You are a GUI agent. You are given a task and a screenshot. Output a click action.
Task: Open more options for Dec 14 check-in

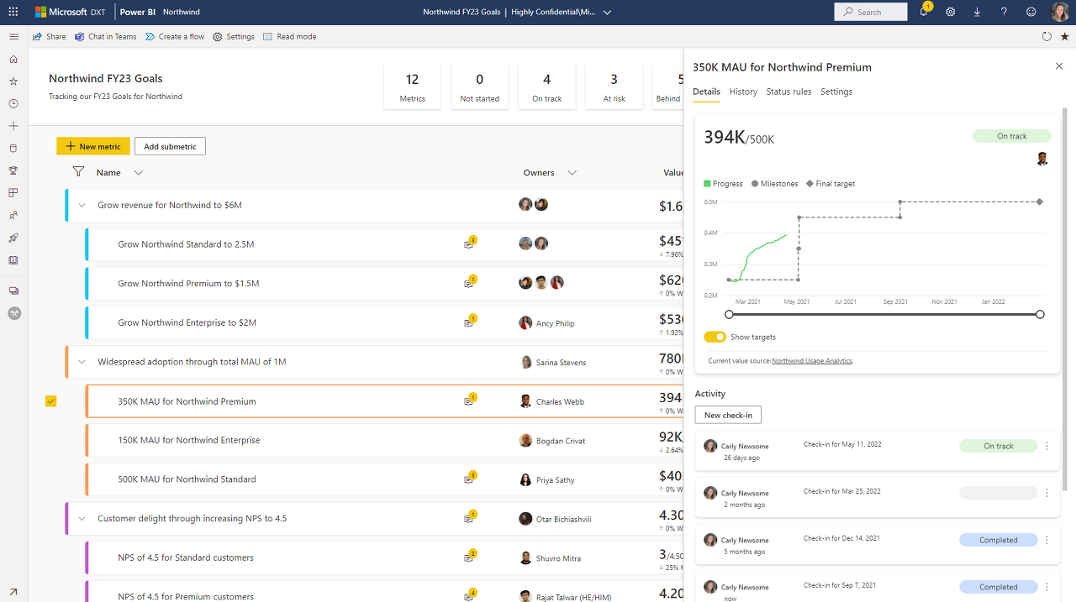[1047, 540]
